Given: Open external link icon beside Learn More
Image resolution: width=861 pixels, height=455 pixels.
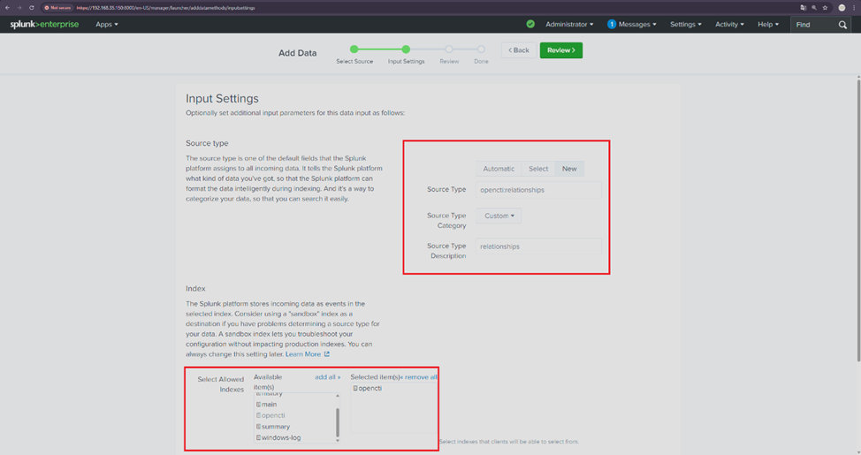Looking at the screenshot, I should coord(327,354).
